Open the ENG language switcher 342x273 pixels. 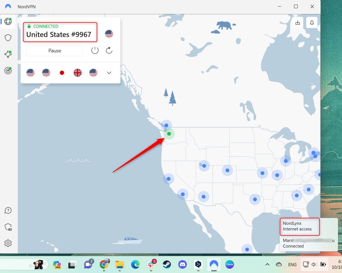[x=292, y=264]
